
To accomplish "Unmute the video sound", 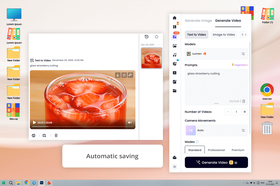I will (130, 123).
